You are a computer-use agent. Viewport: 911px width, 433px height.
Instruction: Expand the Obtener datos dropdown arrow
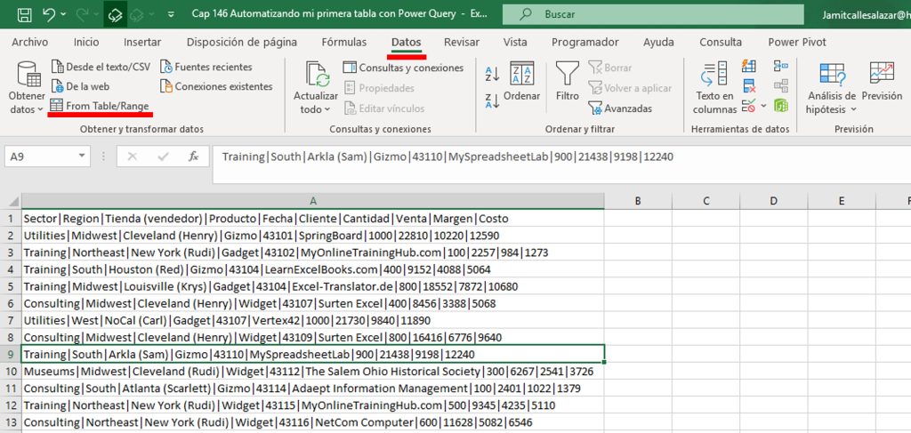coord(40,109)
